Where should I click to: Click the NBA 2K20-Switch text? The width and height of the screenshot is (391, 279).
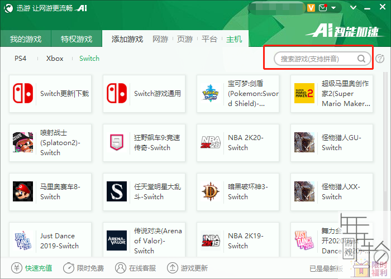click(246, 142)
